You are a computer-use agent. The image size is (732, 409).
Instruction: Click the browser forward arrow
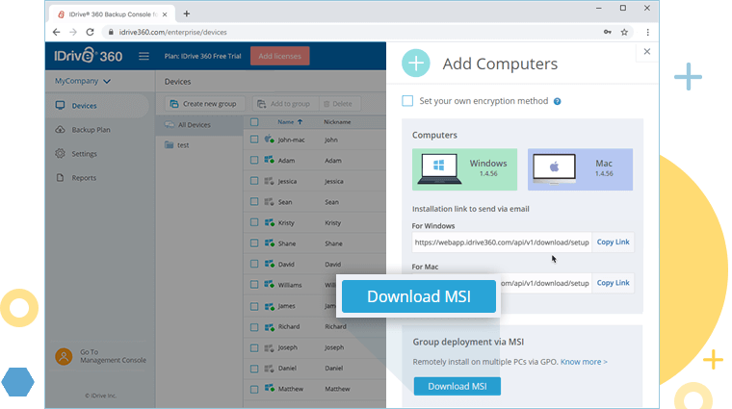pyautogui.click(x=73, y=32)
